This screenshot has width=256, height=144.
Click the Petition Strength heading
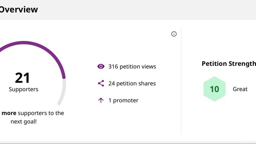pyautogui.click(x=229, y=64)
